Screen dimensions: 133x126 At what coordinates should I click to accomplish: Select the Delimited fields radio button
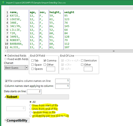[5, 56]
